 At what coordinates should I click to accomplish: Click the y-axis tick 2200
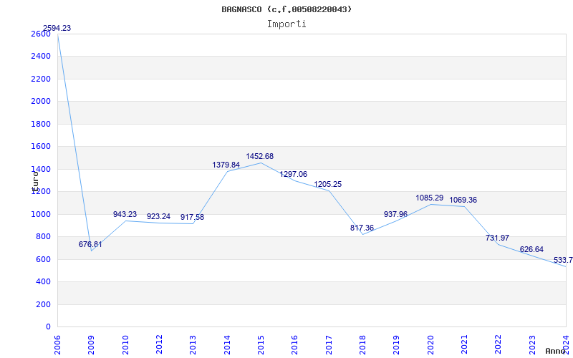[x=41, y=79]
